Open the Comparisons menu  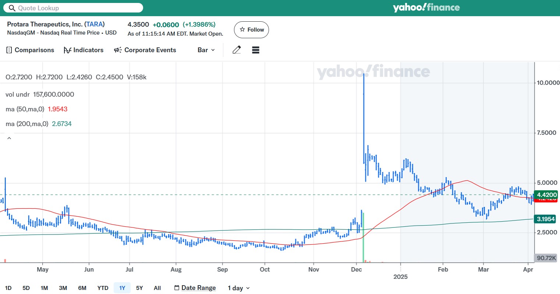[30, 50]
